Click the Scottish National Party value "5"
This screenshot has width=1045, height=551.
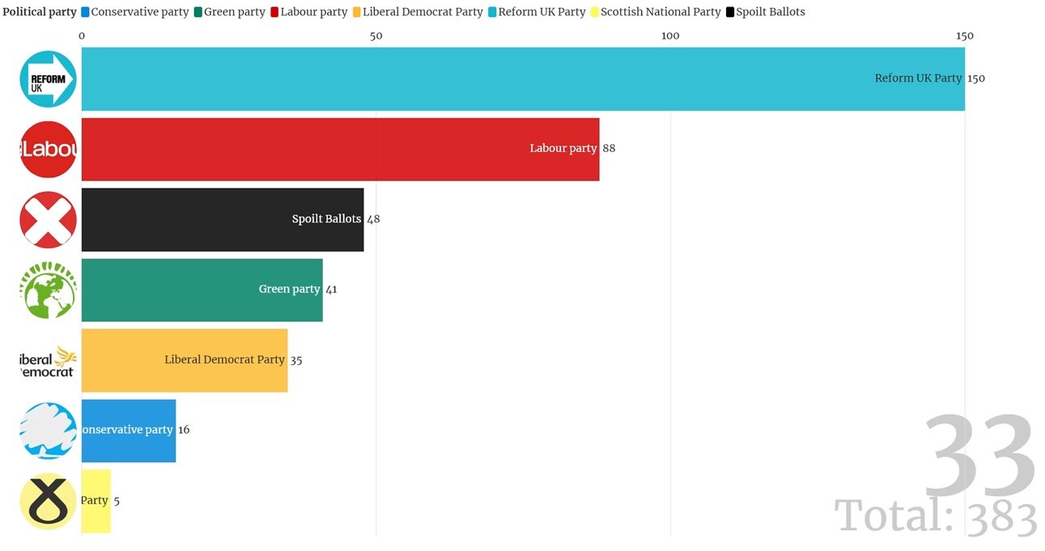pyautogui.click(x=117, y=501)
